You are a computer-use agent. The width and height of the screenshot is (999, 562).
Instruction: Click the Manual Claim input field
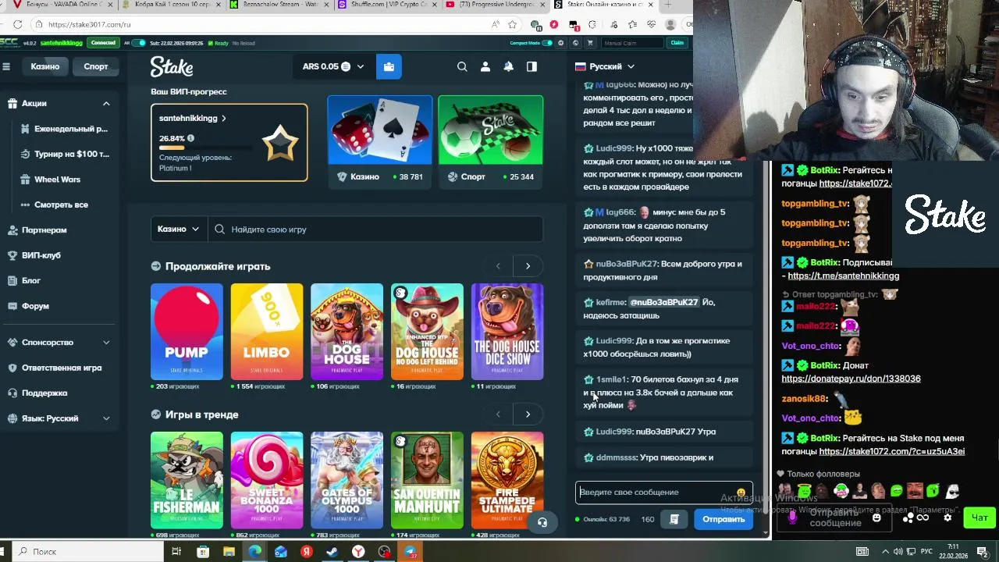click(631, 43)
